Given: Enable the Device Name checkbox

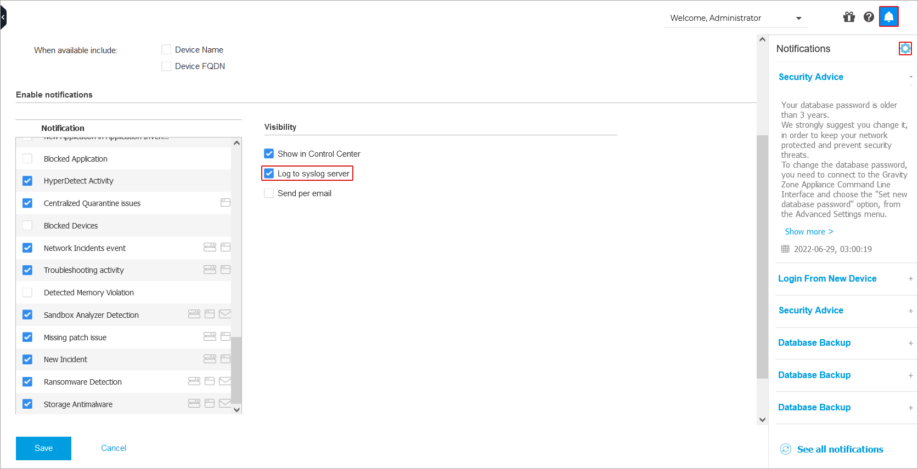Looking at the screenshot, I should (167, 50).
